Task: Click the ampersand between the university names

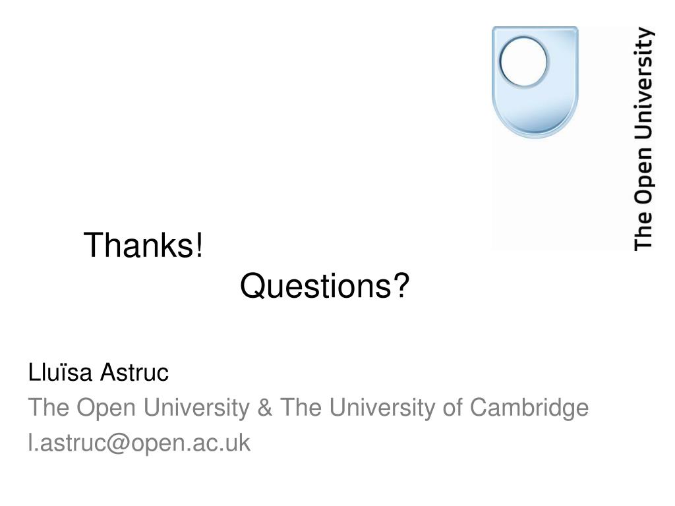Action: click(x=265, y=407)
